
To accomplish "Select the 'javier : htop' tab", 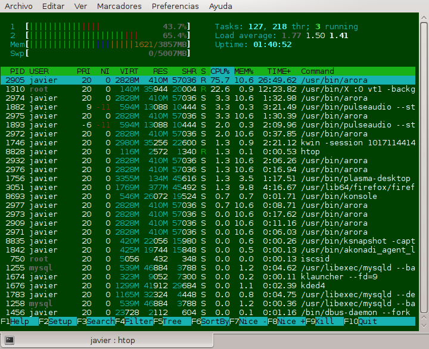I will pos(107,340).
